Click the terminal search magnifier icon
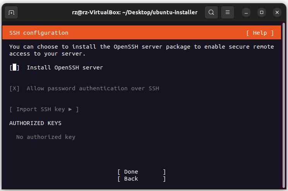The height and width of the screenshot is (191, 288). pos(211,12)
